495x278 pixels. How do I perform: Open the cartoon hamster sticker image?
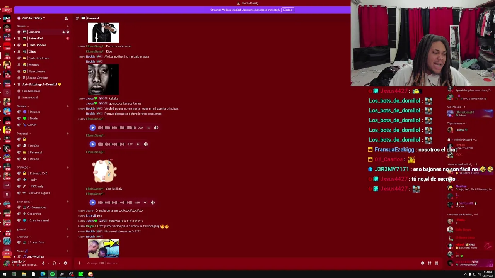(104, 170)
